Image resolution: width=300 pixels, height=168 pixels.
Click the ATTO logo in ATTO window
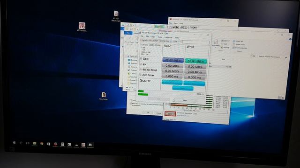click(x=170, y=113)
